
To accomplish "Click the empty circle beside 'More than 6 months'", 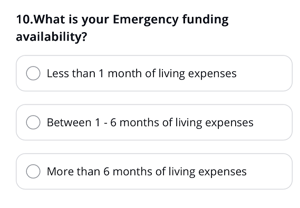I will tap(33, 171).
